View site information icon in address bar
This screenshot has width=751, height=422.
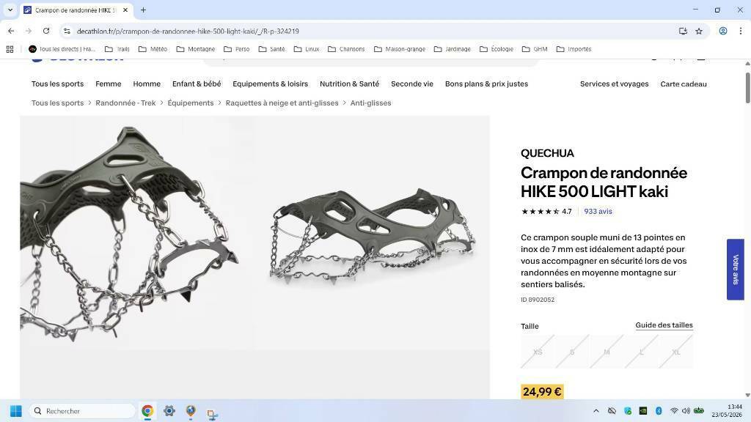pos(67,31)
